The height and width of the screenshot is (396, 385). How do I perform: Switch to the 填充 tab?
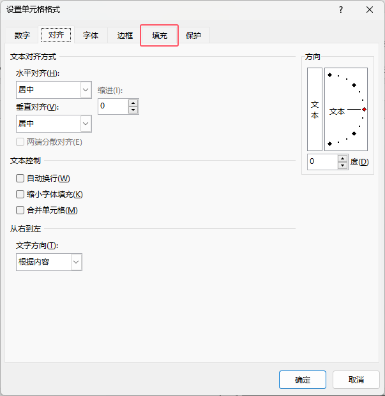(160, 36)
